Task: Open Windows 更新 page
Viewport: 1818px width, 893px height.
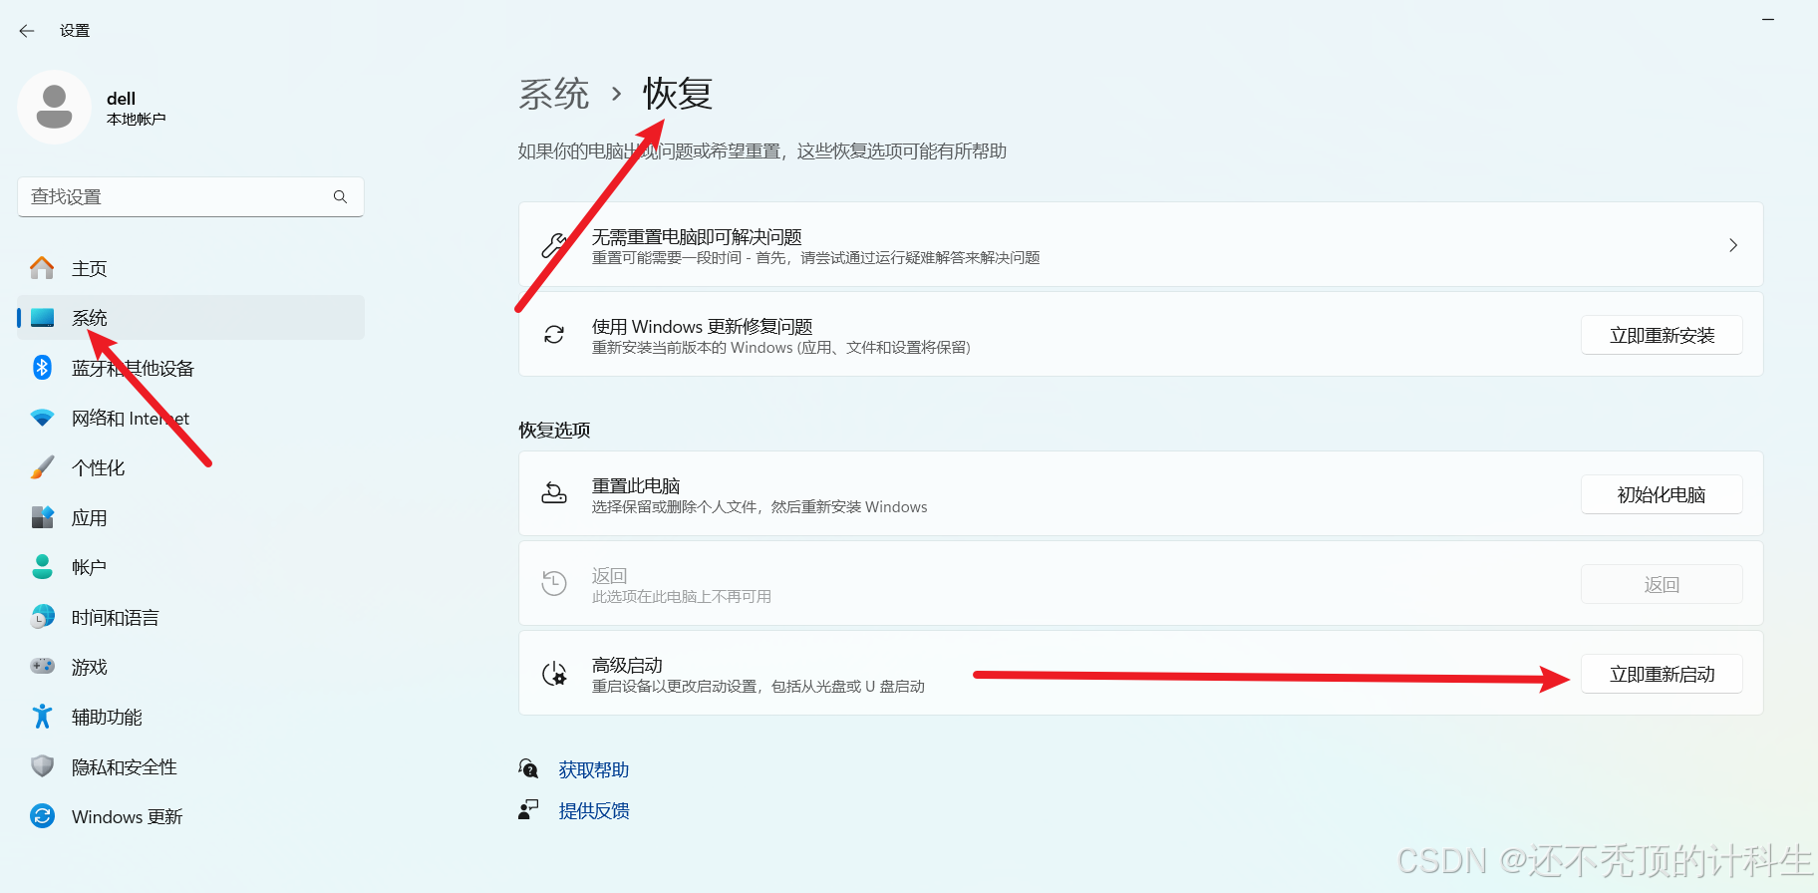Action: click(x=190, y=816)
